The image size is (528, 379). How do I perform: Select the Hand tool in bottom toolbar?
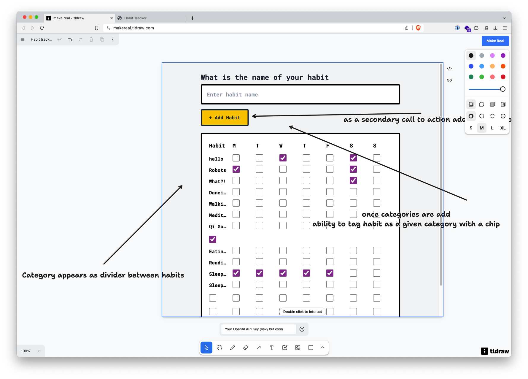(x=220, y=348)
